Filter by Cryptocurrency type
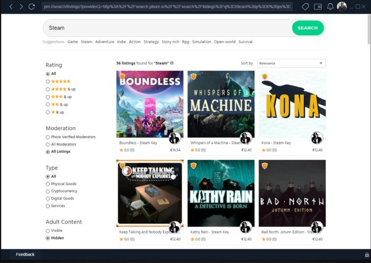This screenshot has width=371, height=263. [48, 191]
